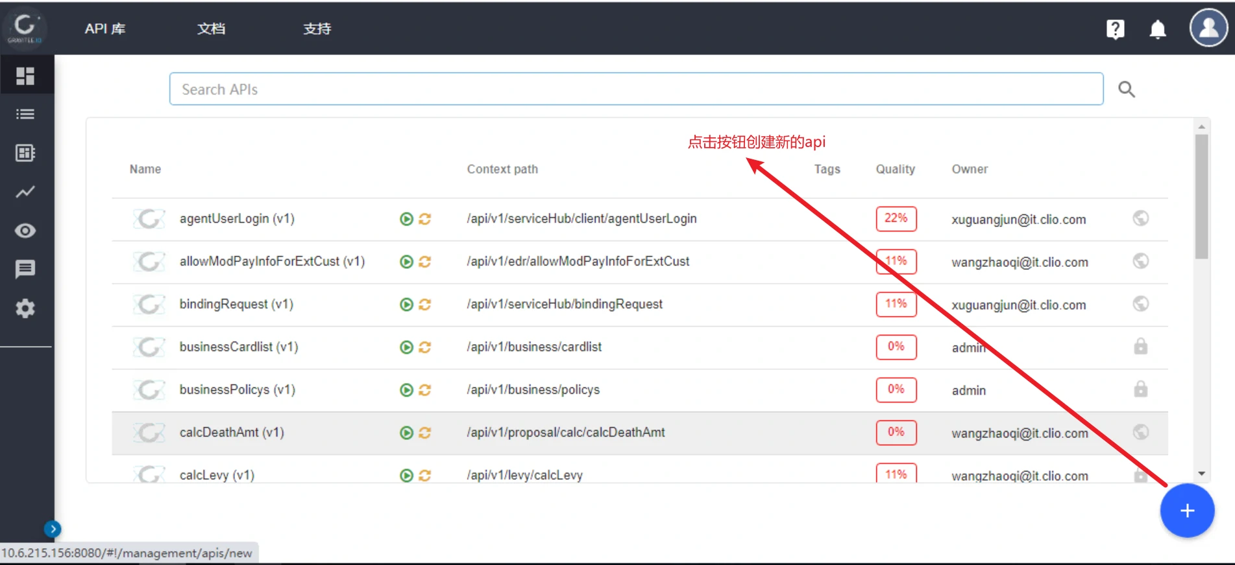Screen dimensions: 1235x565
Task: Click green started icon for businessPolicys
Action: [x=406, y=390]
